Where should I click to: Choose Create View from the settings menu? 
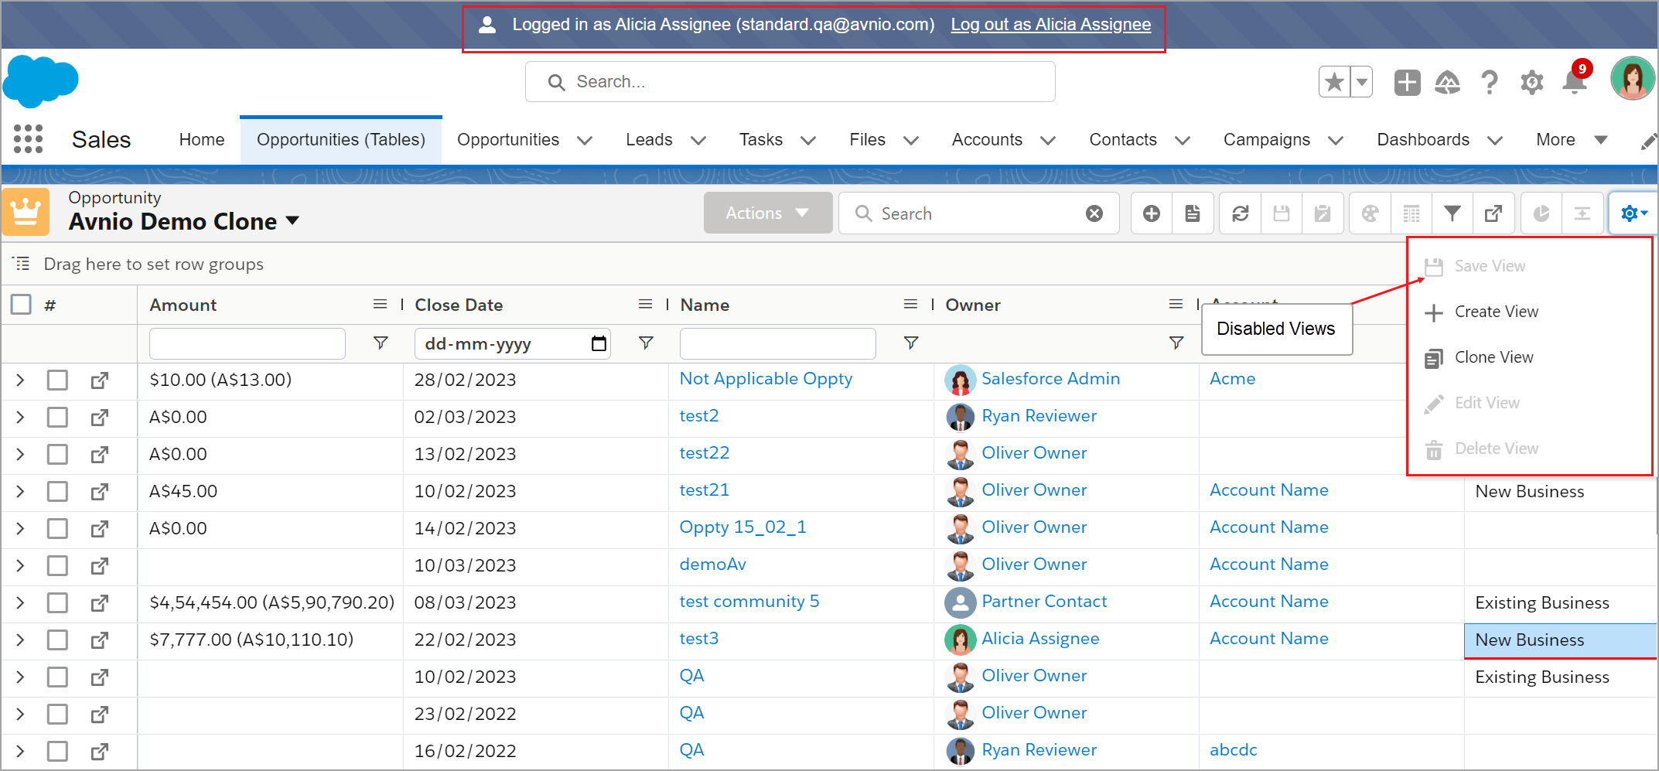[x=1496, y=312]
